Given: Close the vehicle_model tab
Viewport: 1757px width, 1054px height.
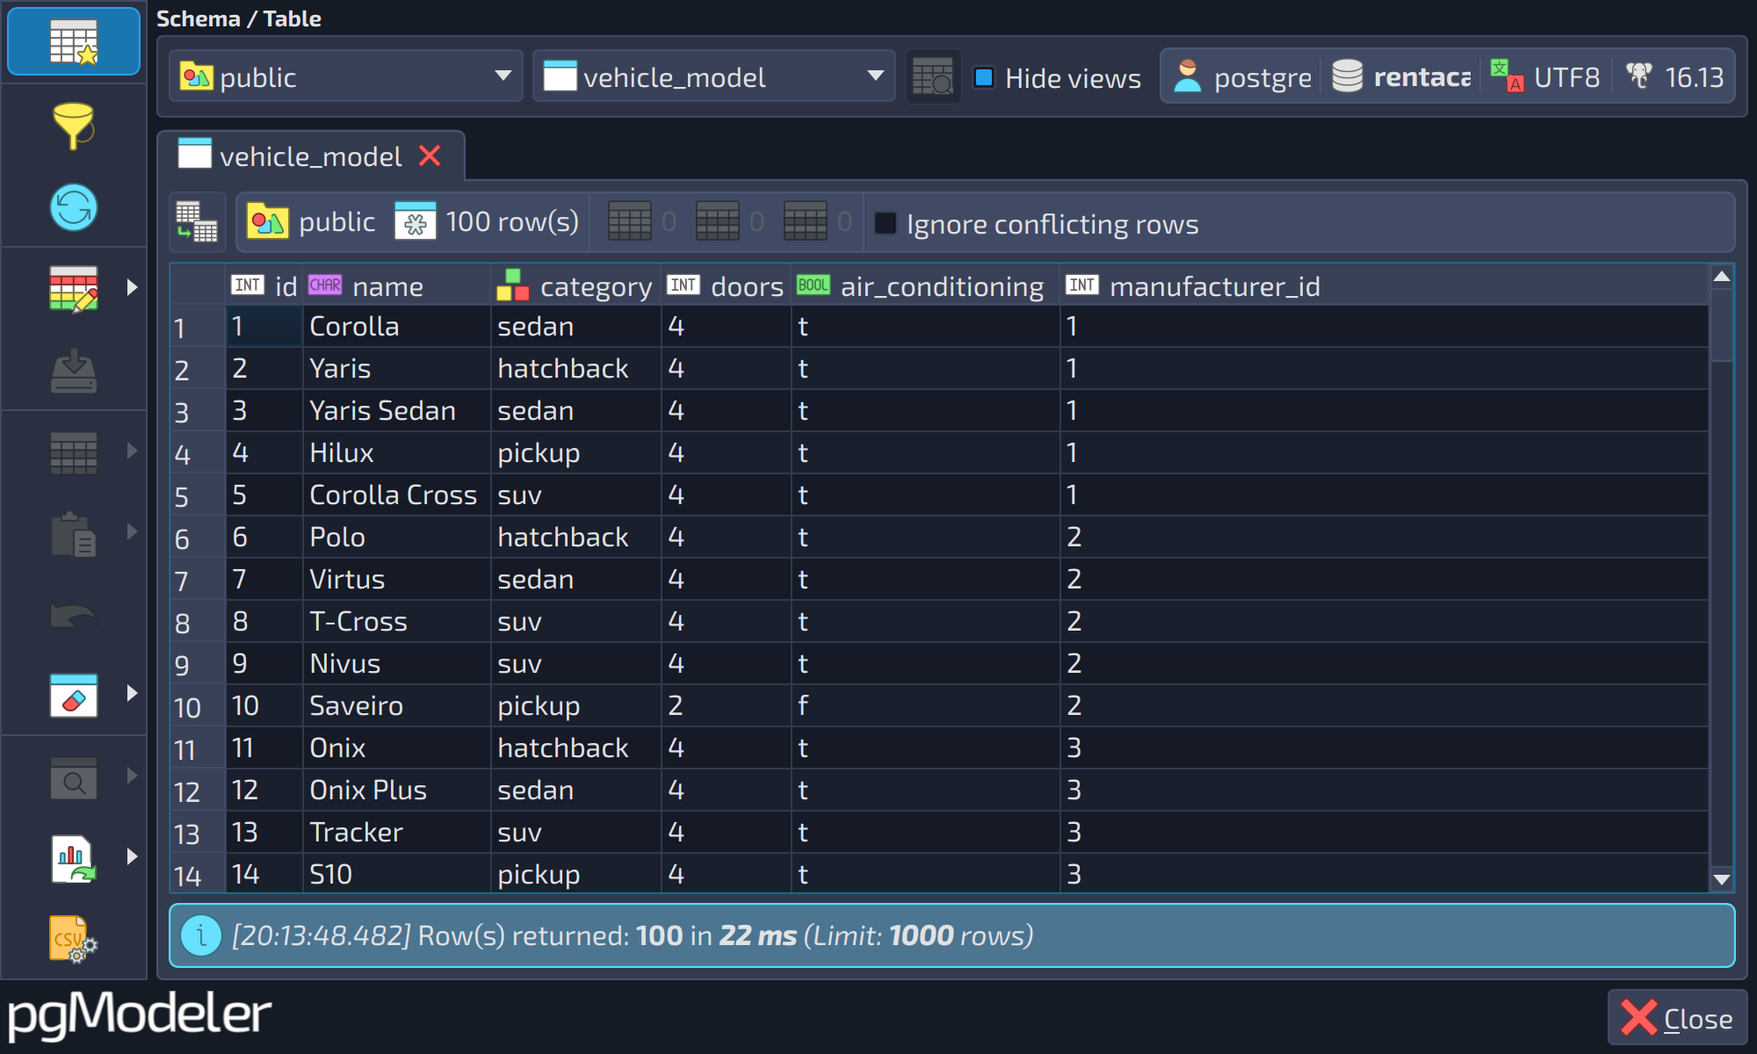Looking at the screenshot, I should point(430,155).
